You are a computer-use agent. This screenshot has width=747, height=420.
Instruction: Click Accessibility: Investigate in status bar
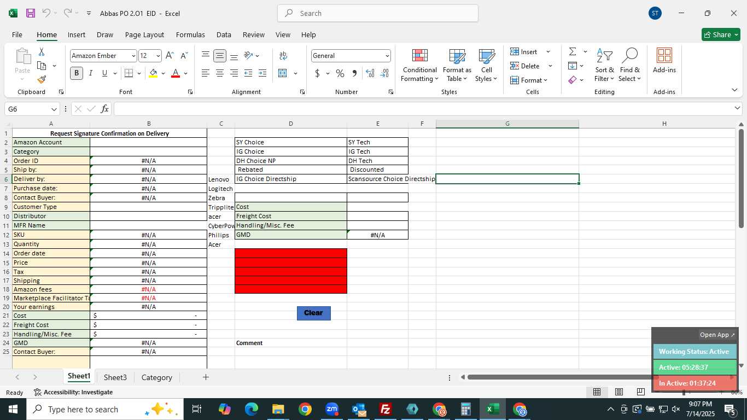(x=73, y=392)
